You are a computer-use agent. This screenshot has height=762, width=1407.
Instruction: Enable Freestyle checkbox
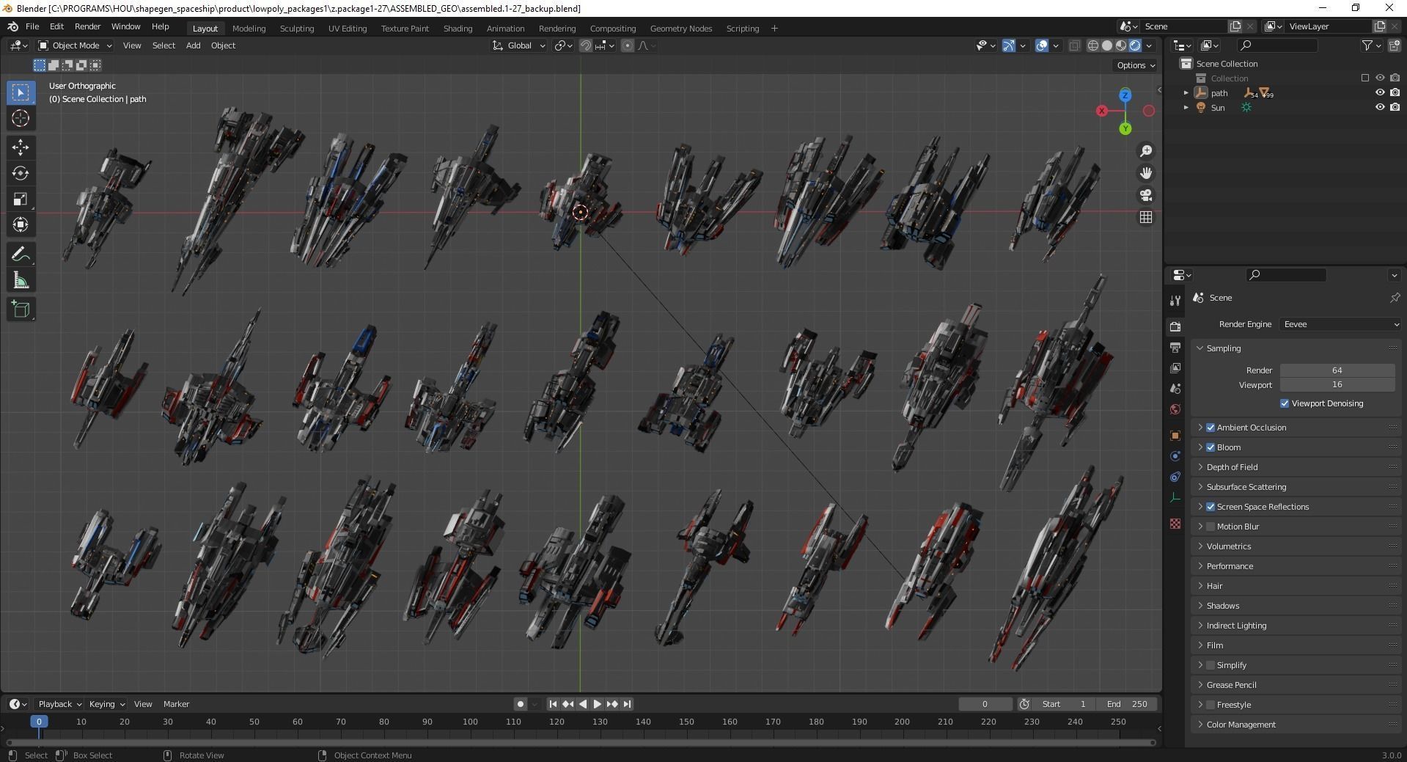(1211, 705)
